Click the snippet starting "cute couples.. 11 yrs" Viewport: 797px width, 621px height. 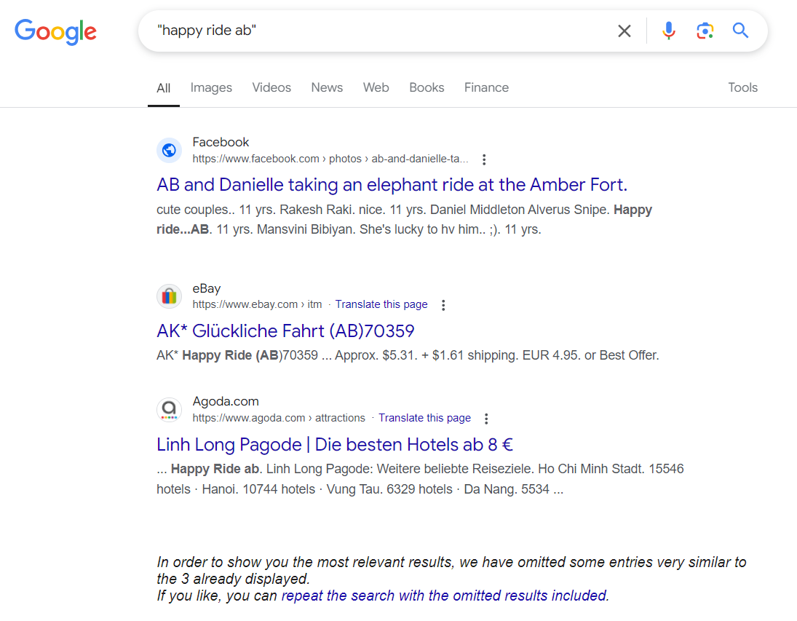point(404,219)
